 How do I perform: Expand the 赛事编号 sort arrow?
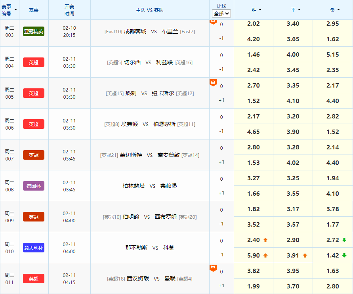point(15,10)
